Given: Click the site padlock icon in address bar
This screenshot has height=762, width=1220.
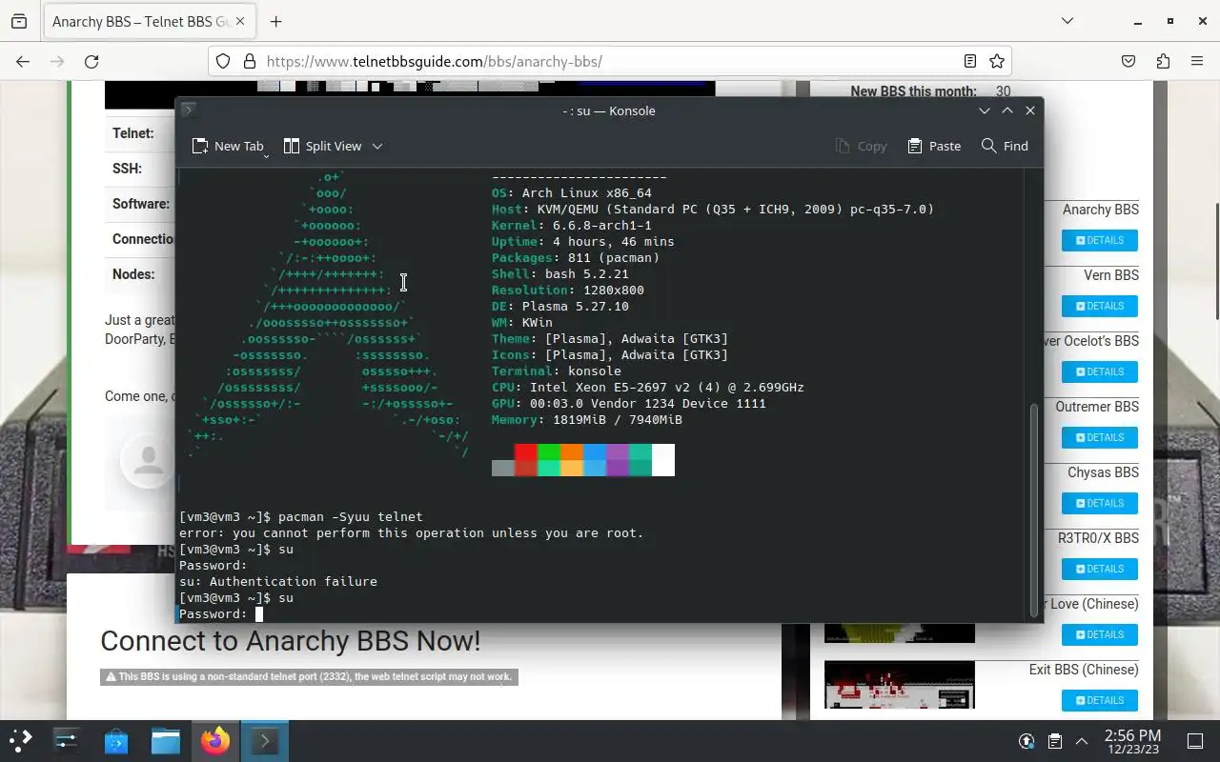Looking at the screenshot, I should tap(250, 61).
